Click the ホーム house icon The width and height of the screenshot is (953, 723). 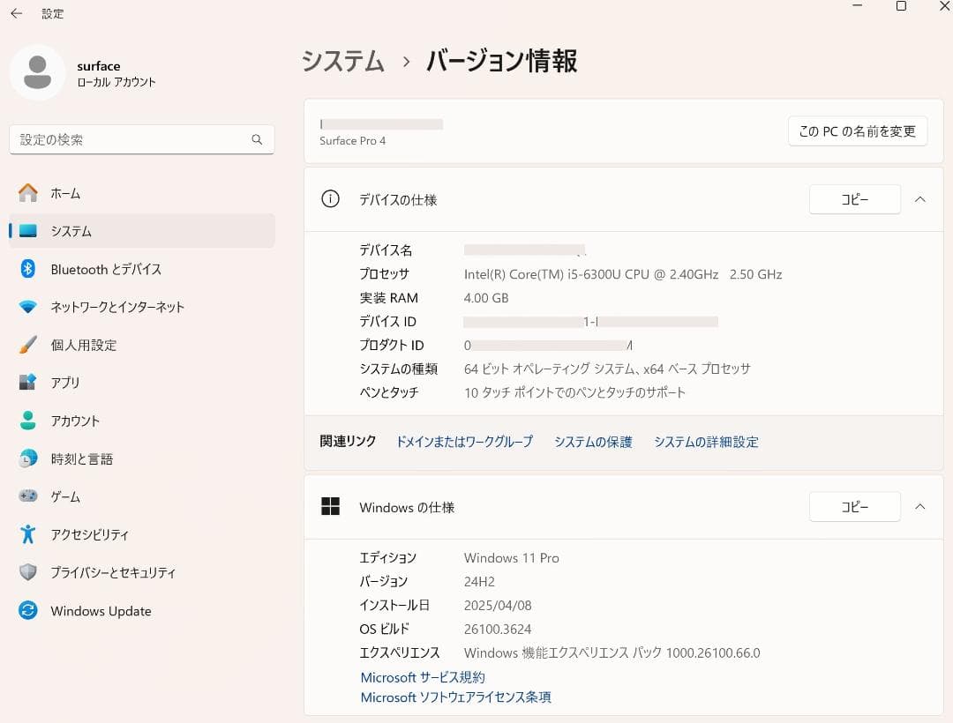tap(28, 193)
